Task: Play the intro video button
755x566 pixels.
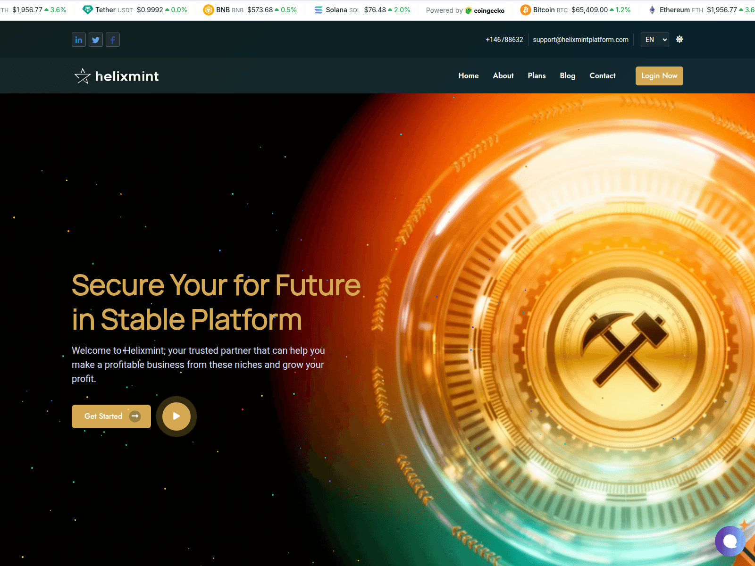Action: (176, 416)
